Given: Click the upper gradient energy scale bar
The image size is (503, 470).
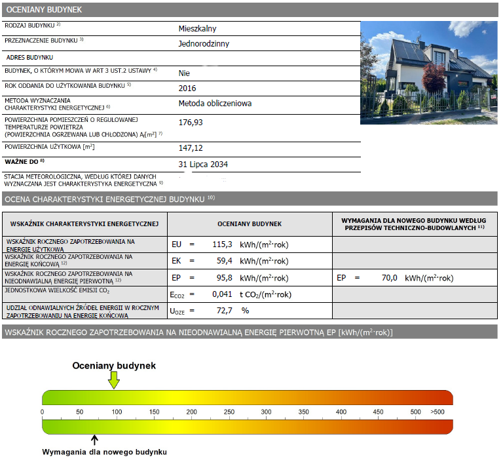Looking at the screenshot, I should coord(247,398).
